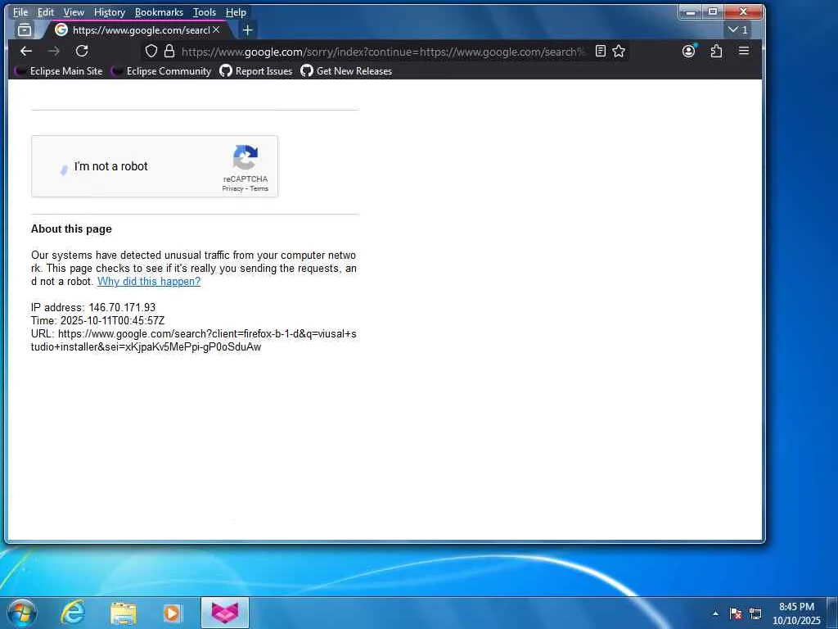Click the Show desktop button
Viewport: 838px width, 629px height.
pos(832,613)
